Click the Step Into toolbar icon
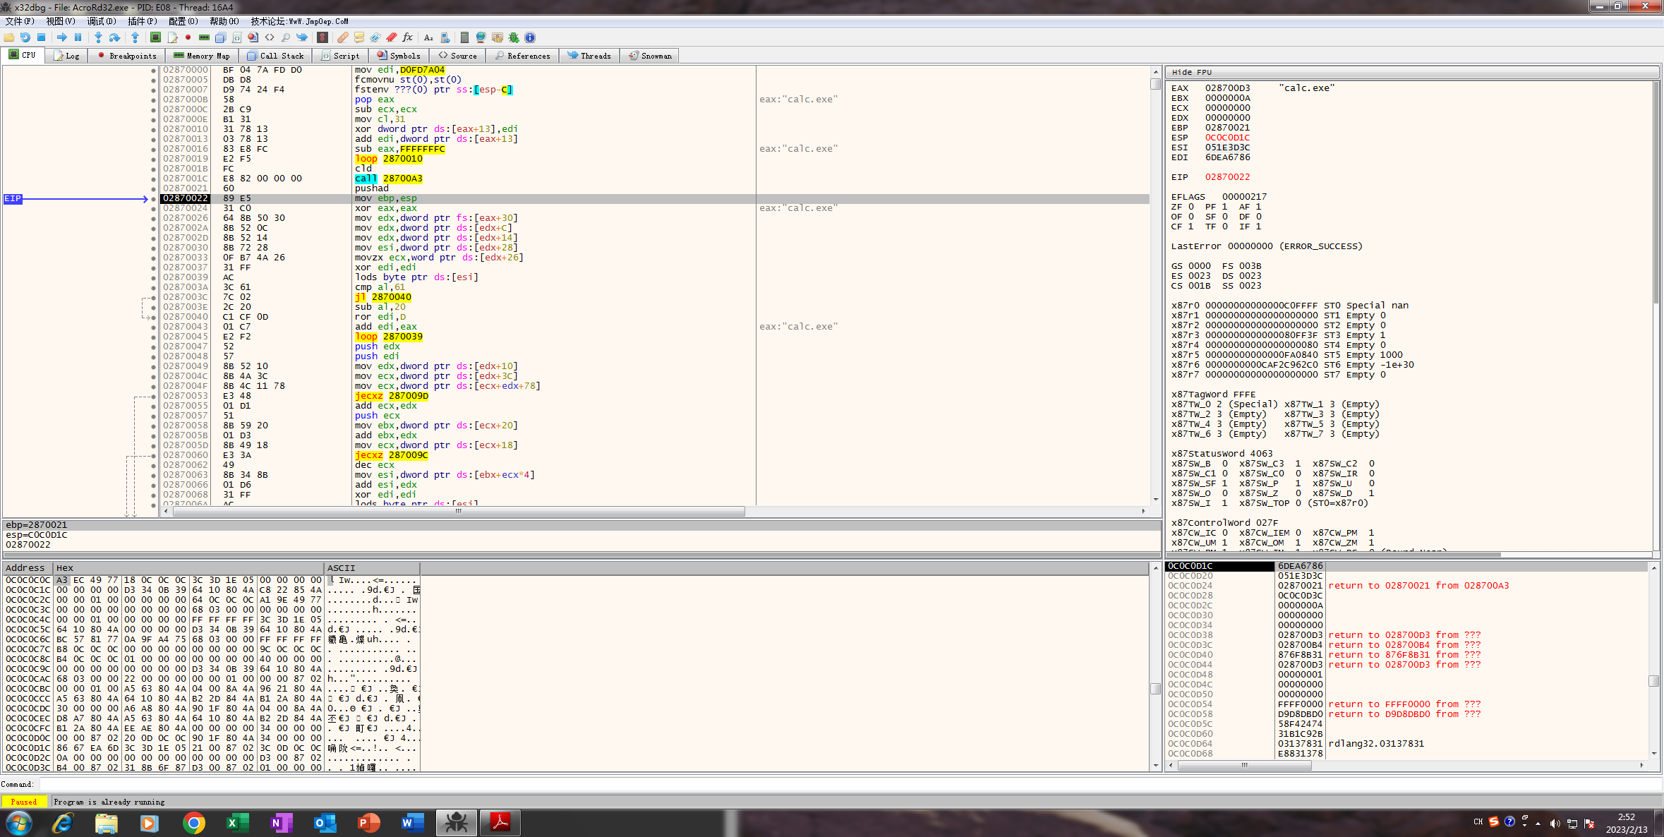 98,37
